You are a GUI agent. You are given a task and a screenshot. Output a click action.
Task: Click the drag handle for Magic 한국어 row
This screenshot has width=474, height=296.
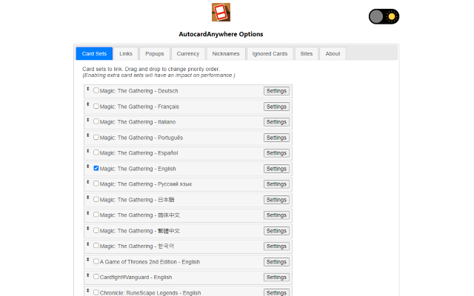click(x=88, y=244)
